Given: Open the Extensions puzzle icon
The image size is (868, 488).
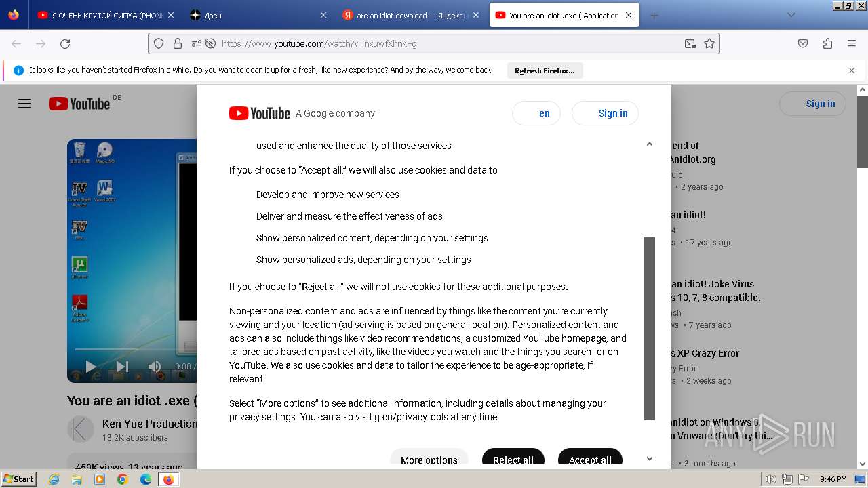Looking at the screenshot, I should 827,43.
